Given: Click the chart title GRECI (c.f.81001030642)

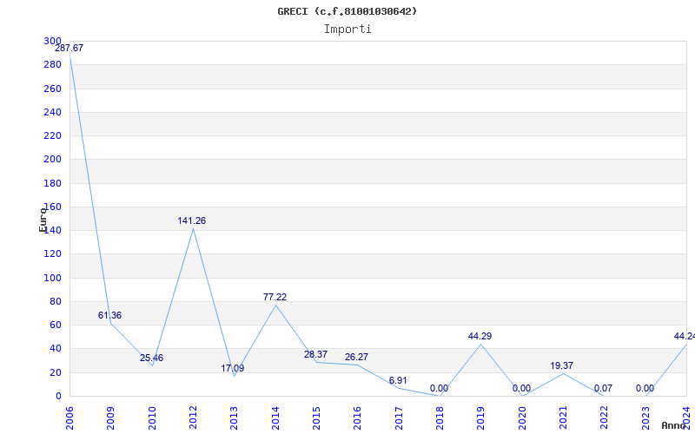Looking at the screenshot, I should coord(347,11).
